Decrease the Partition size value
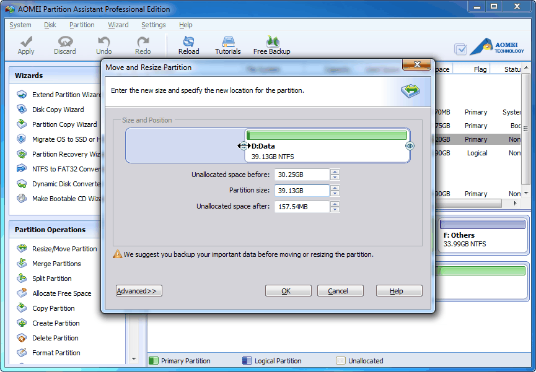This screenshot has height=372, width=536. 335,193
